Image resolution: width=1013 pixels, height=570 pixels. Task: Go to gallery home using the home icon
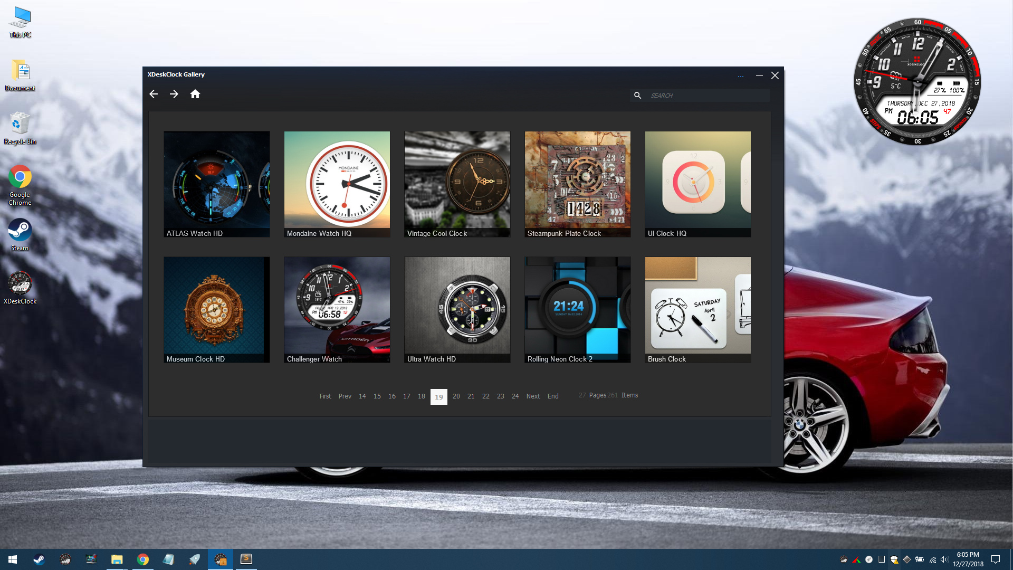click(195, 94)
